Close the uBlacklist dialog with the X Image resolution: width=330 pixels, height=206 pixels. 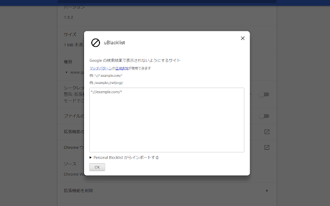pos(243,38)
